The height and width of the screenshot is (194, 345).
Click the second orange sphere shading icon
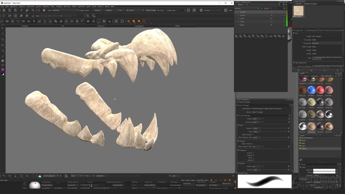coord(134,21)
